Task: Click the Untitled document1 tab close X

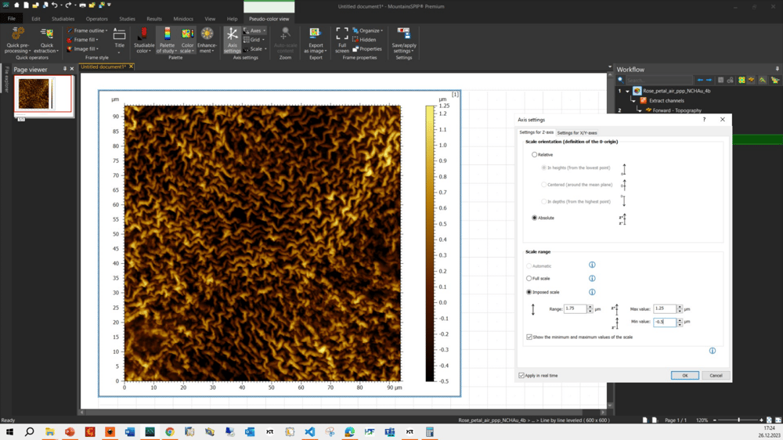Action: pyautogui.click(x=132, y=67)
